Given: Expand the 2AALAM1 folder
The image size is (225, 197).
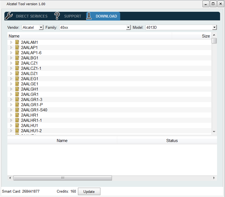Looking at the screenshot, I should 11,42.
